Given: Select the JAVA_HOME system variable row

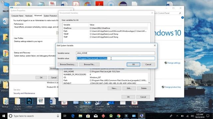Looking at the screenshot, I should (x=106, y=72).
